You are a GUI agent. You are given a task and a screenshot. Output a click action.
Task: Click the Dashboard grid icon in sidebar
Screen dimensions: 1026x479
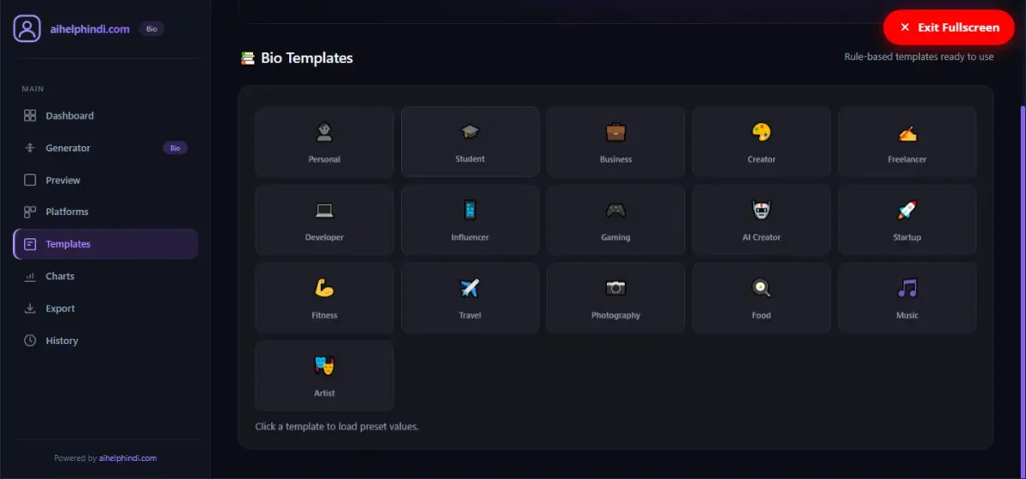pyautogui.click(x=30, y=115)
